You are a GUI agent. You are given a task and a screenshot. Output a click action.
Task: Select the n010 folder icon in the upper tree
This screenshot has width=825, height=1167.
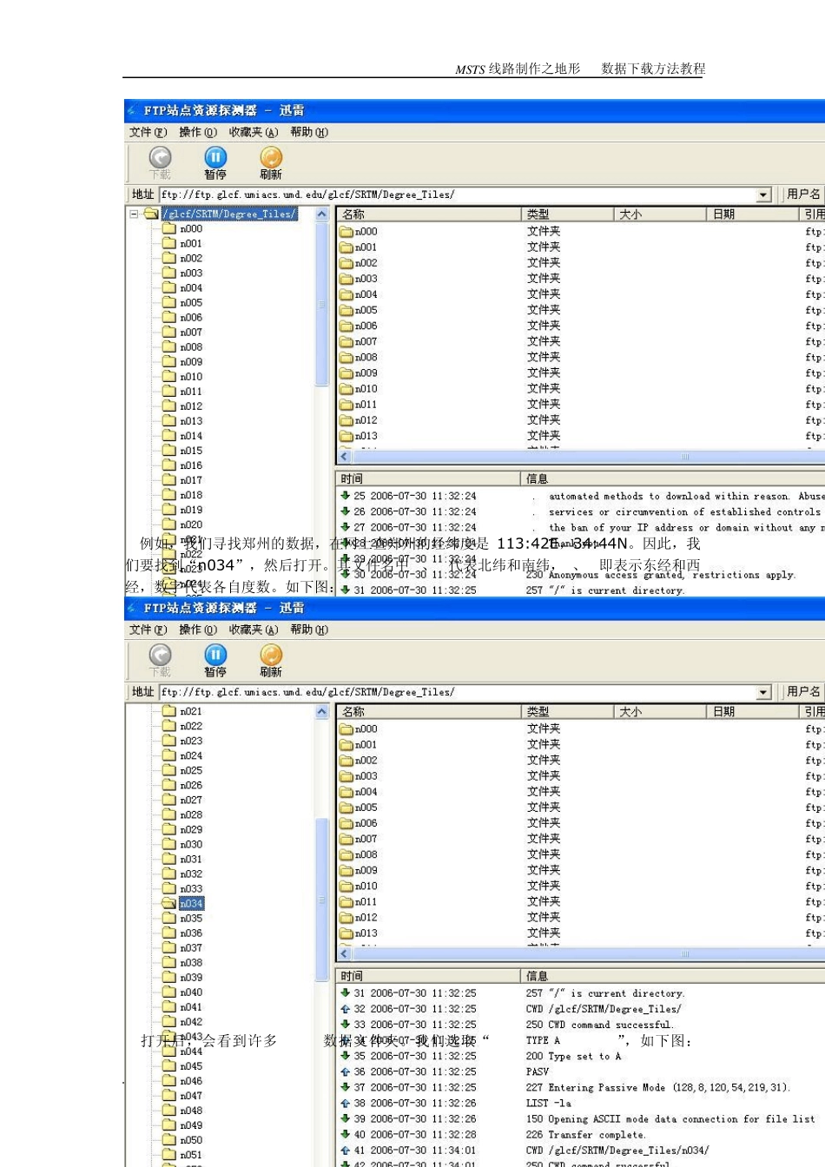[x=169, y=377]
